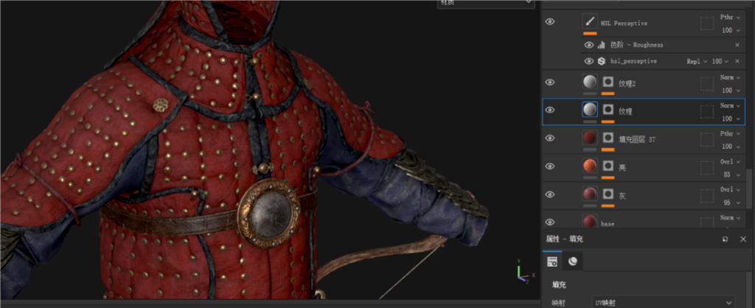Screen dimensions: 755x308
Task: Select the 填充图层 37 layer name
Action: (x=636, y=139)
